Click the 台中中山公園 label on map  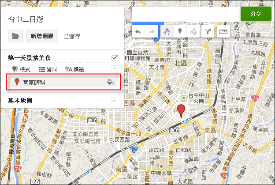pyautogui.click(x=199, y=98)
